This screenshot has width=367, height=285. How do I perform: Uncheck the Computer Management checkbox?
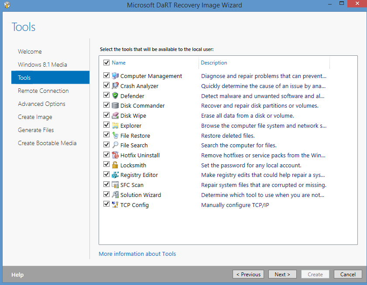(106, 75)
